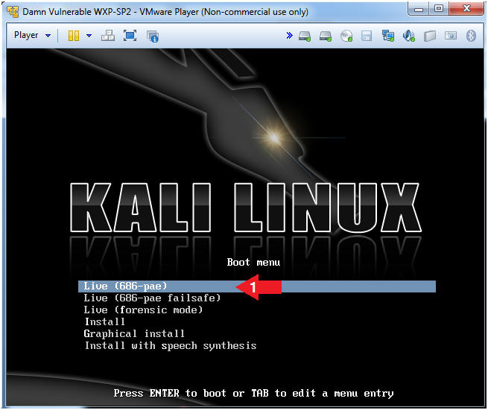The width and height of the screenshot is (488, 410).
Task: Click the floppy drive device icon
Action: click(367, 36)
